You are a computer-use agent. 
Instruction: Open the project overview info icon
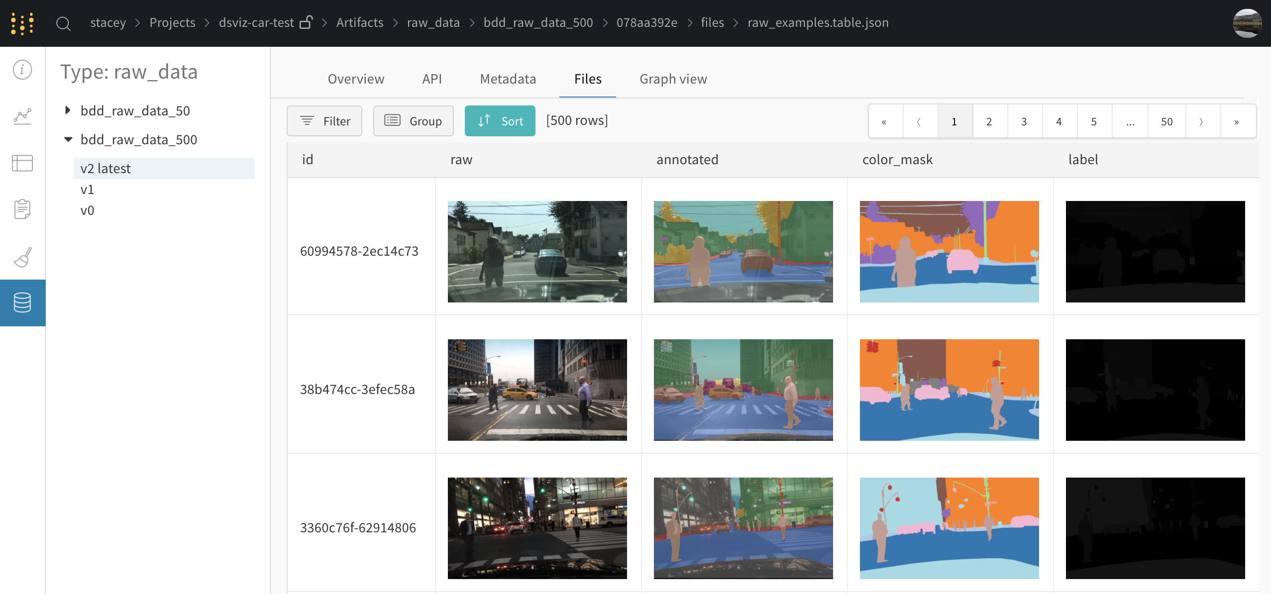point(22,70)
